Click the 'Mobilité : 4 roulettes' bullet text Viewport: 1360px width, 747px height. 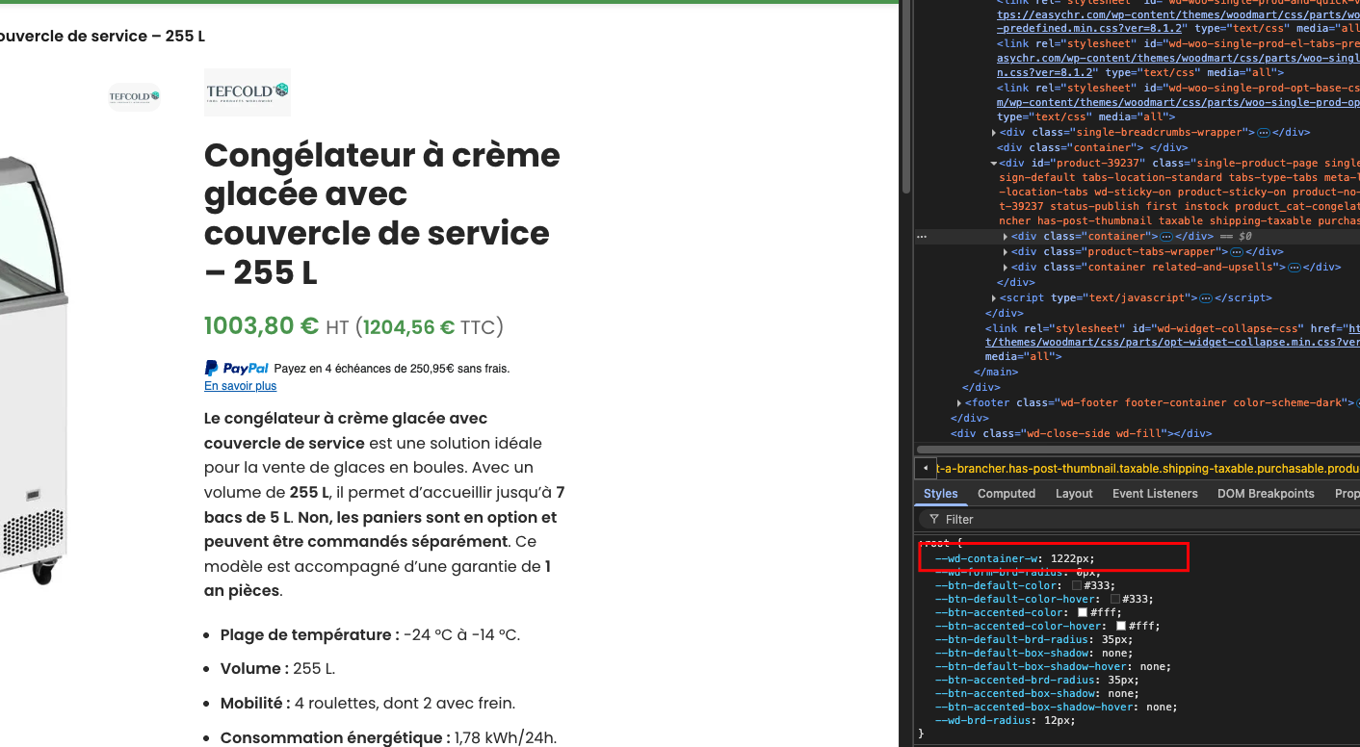[367, 703]
